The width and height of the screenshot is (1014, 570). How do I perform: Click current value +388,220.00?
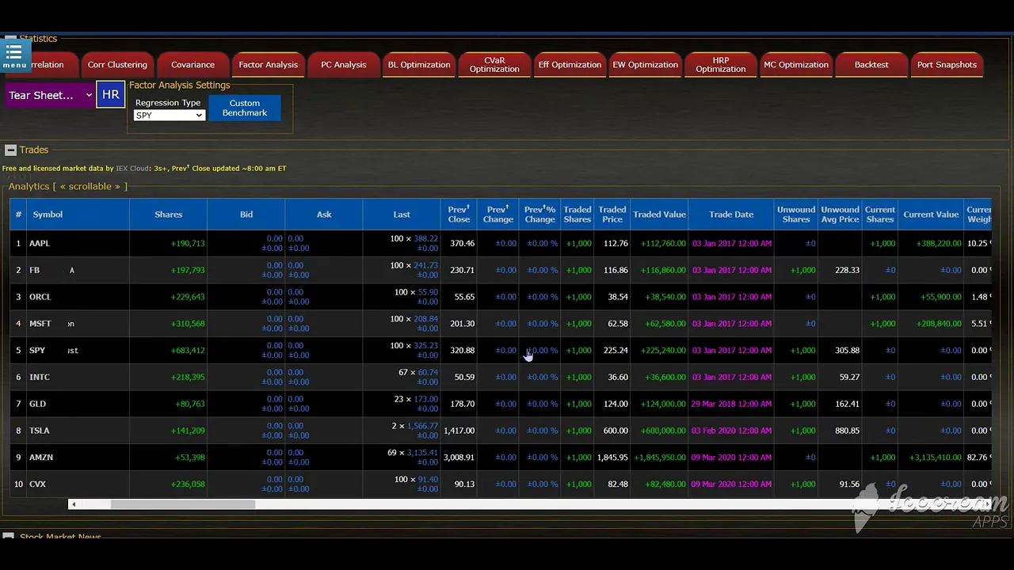pyautogui.click(x=938, y=243)
